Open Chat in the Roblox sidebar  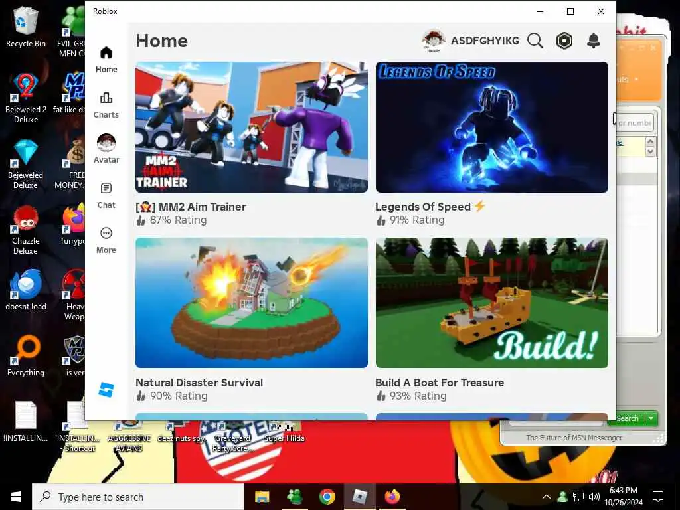tap(106, 196)
